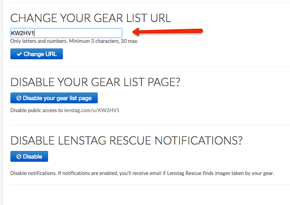Screen dimensions: 290x205
Task: Click the checkmark icon on Change URL
Action: (x=19, y=54)
